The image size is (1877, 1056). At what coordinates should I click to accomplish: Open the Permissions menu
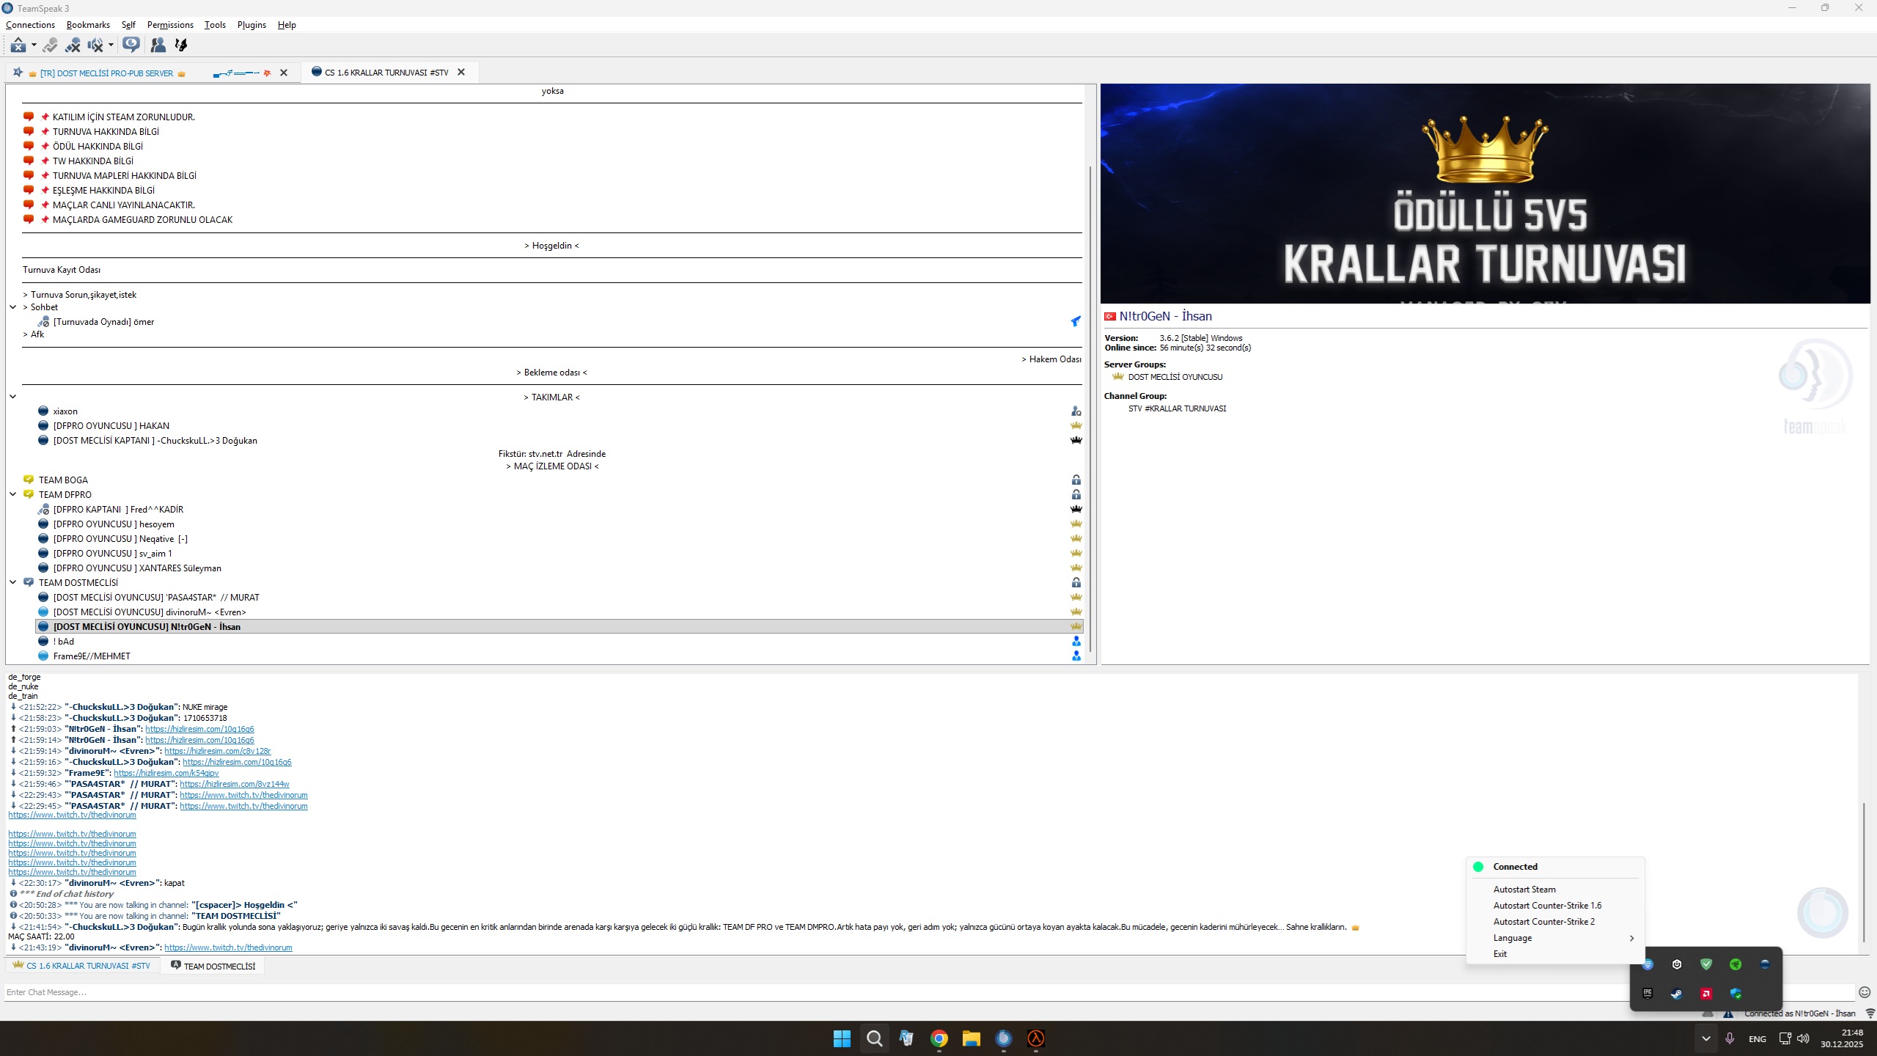point(170,25)
